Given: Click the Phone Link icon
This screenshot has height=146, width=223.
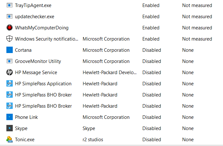Looking at the screenshot, I should [x=9, y=117].
